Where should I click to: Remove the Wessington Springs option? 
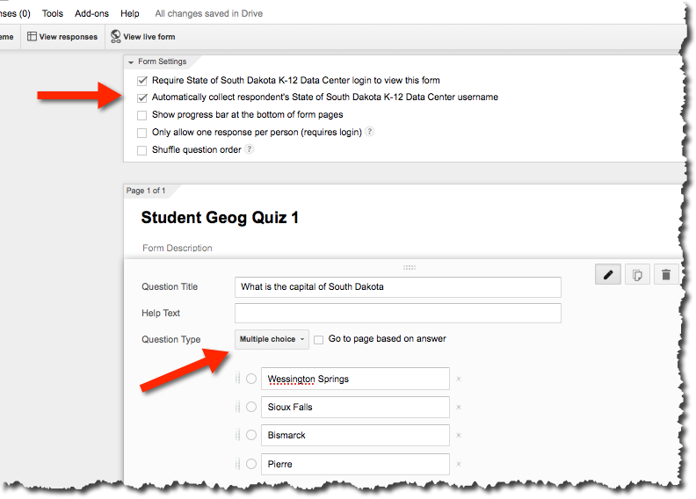(459, 379)
